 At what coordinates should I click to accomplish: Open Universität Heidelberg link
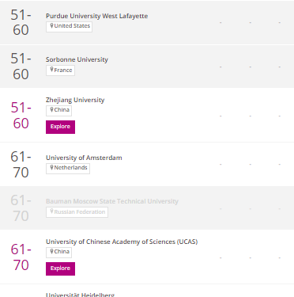(x=80, y=295)
